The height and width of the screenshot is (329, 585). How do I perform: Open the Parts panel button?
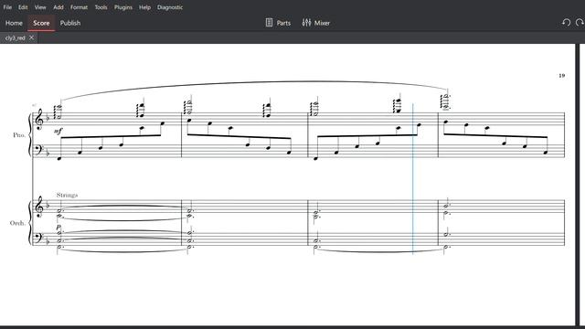tap(278, 23)
